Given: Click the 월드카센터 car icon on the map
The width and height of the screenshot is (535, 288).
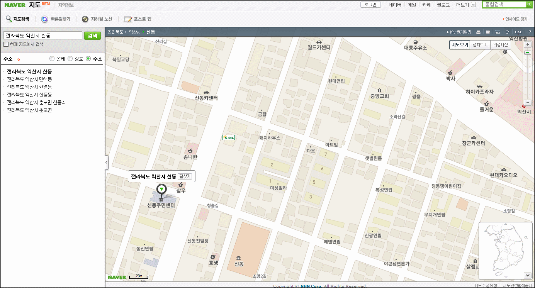Looking at the screenshot, I should tap(319, 42).
